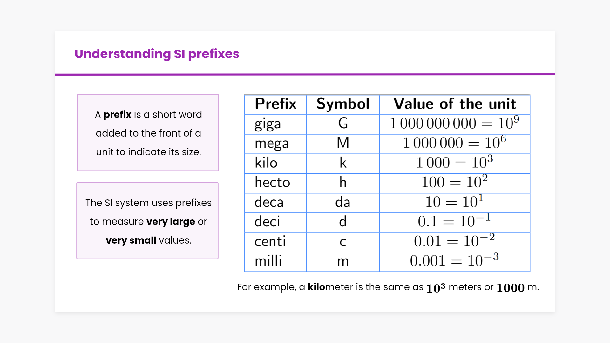Click the bold word 'prefix' in the definition

point(117,114)
